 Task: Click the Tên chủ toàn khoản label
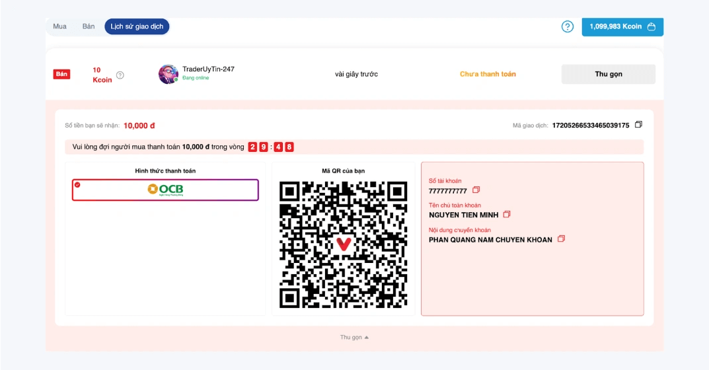point(455,205)
